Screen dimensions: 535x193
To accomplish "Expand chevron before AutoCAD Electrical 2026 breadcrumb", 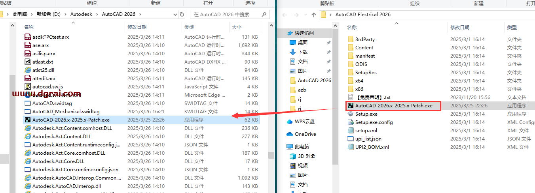I will (330, 15).
